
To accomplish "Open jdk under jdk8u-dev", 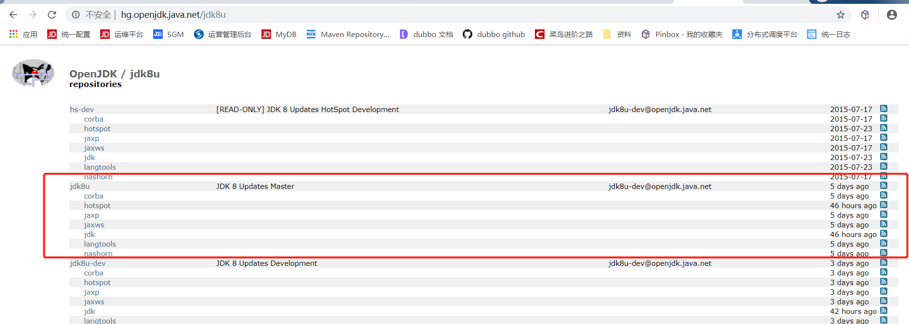I will tap(90, 312).
